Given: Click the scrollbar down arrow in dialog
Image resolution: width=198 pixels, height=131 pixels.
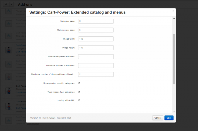Looking at the screenshot, I should [174, 111].
